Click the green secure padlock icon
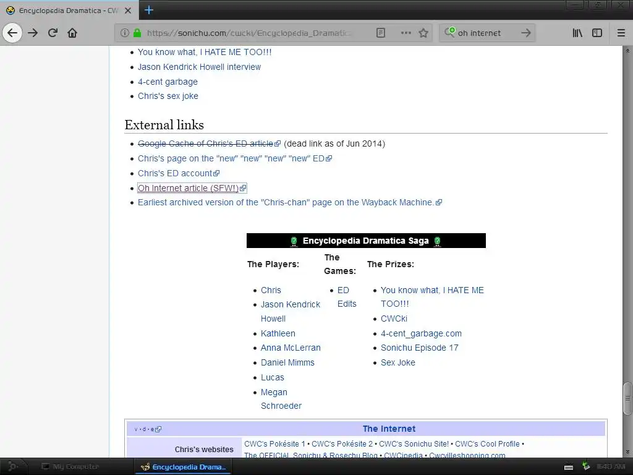This screenshot has height=475, width=633. (x=137, y=33)
